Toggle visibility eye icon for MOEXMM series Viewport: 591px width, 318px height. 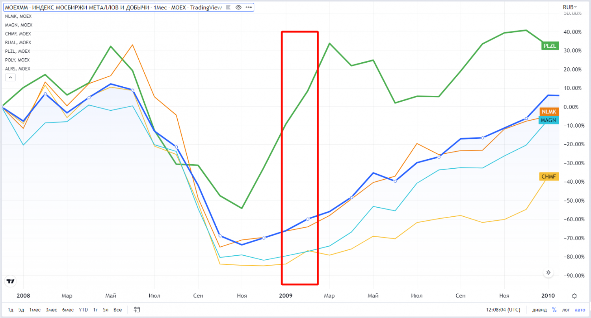[238, 7]
